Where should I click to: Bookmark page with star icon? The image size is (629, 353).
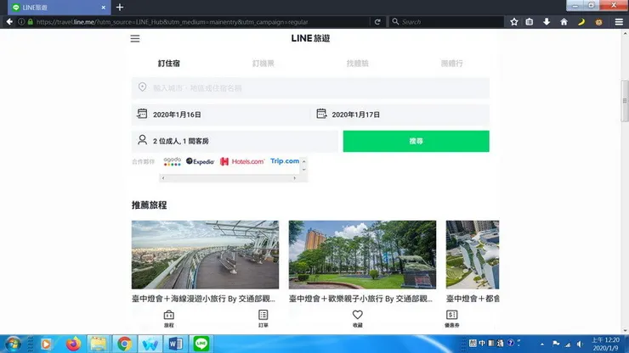click(x=514, y=21)
